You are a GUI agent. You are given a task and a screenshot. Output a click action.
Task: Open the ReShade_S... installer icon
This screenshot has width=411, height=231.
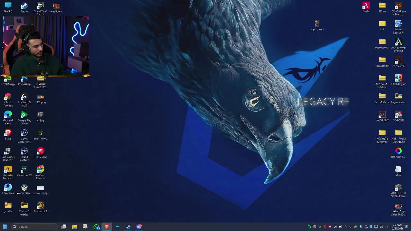(398, 153)
